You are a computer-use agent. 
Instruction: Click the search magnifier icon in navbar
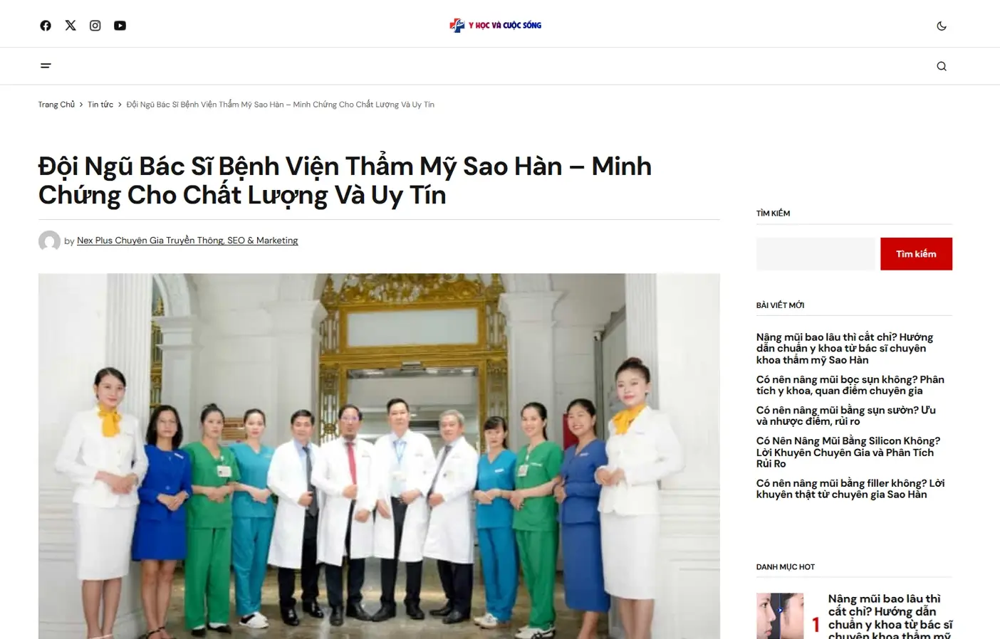[942, 66]
